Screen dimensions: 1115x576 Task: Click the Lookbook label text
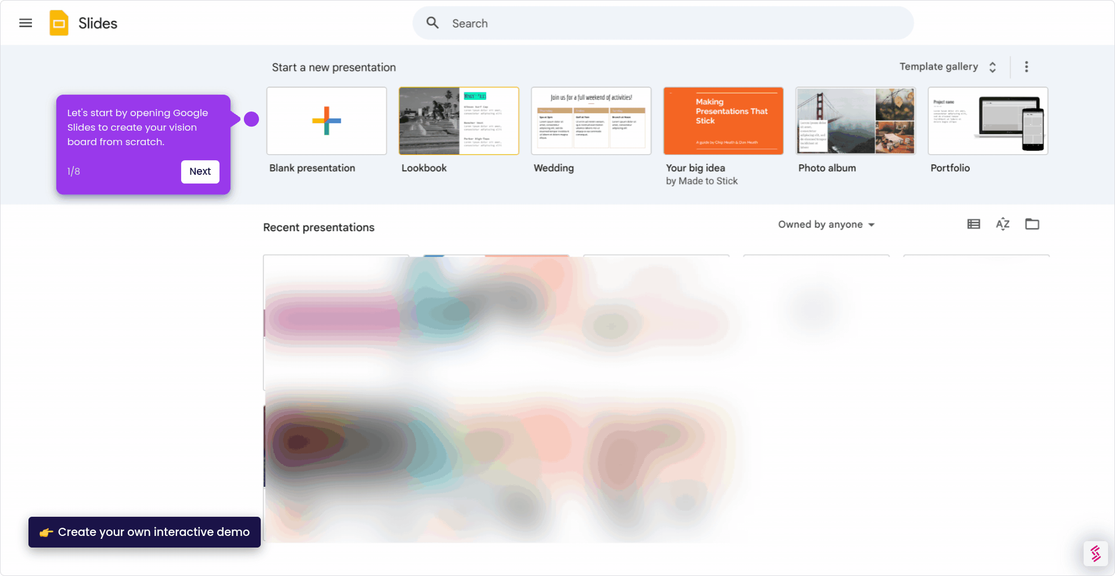(424, 168)
